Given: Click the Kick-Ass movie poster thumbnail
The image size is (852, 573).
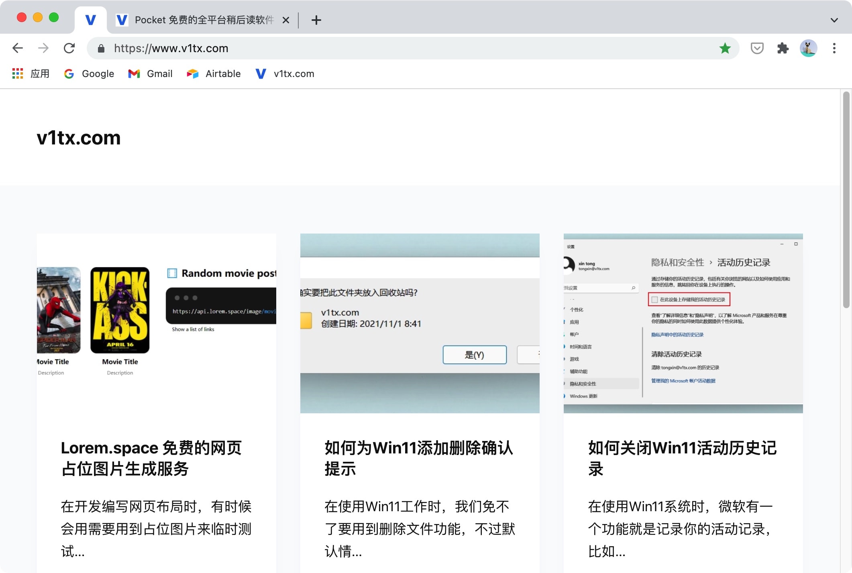Looking at the screenshot, I should pyautogui.click(x=119, y=309).
